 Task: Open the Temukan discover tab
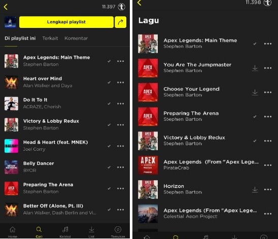(118, 232)
